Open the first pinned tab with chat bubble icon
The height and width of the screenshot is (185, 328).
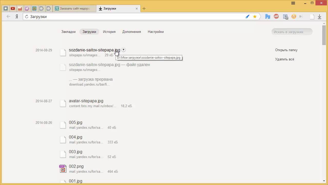[x=6, y=8]
